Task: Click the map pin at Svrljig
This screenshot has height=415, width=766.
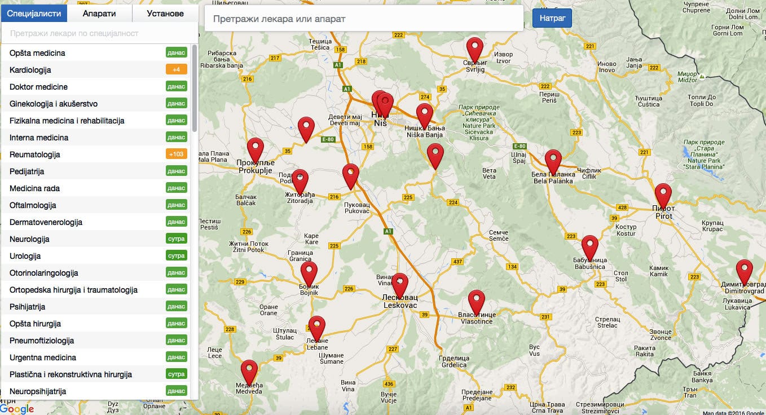Action: 475,49
